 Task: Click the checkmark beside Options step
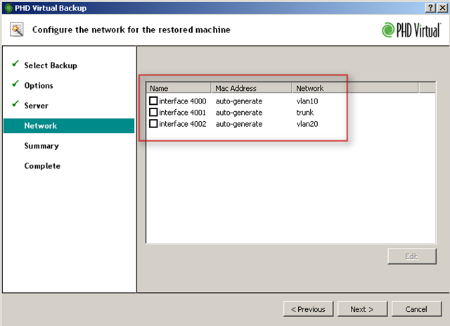coord(15,84)
